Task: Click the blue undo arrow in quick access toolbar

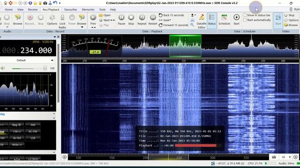Action: [55, 3]
